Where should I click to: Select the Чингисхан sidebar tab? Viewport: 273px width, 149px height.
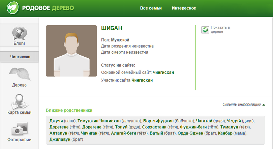click(20, 57)
